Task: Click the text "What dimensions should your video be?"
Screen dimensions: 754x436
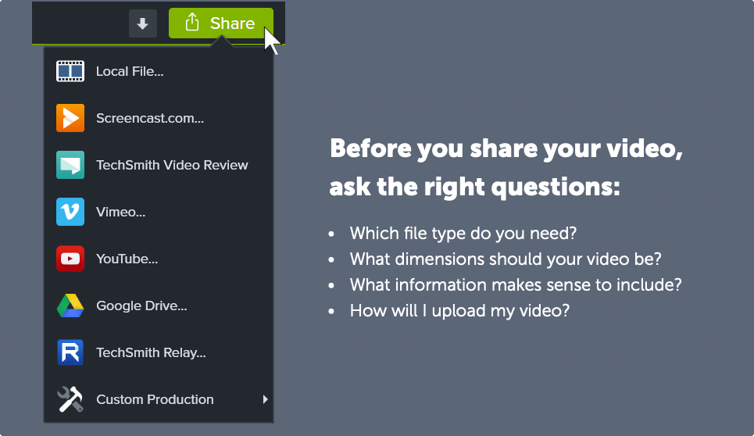Action: [x=506, y=259]
